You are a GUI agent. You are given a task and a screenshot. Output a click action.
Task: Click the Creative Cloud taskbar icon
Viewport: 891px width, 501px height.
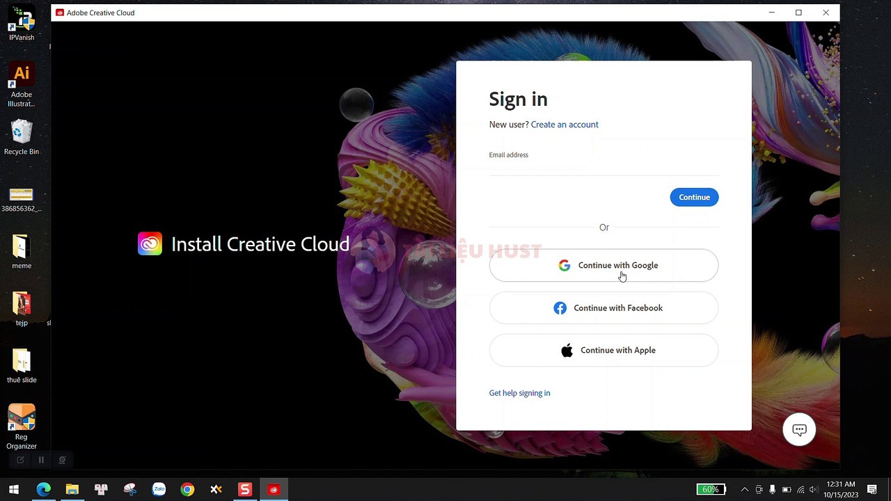(274, 490)
